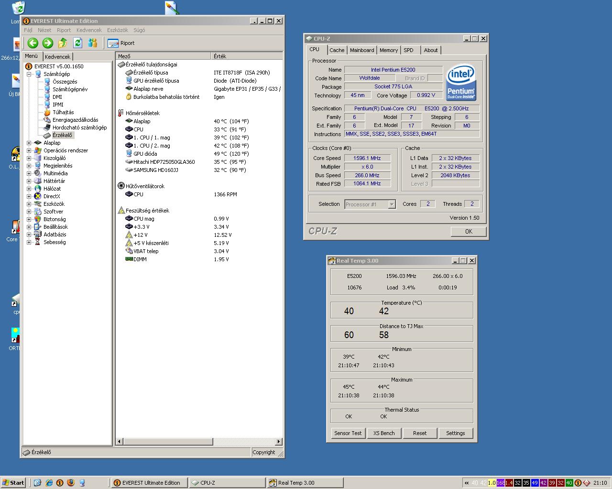
Task: Click the two-people icon in EVEREST toolbar
Action: [93, 43]
